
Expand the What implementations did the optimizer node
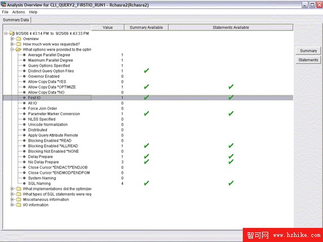12,189
